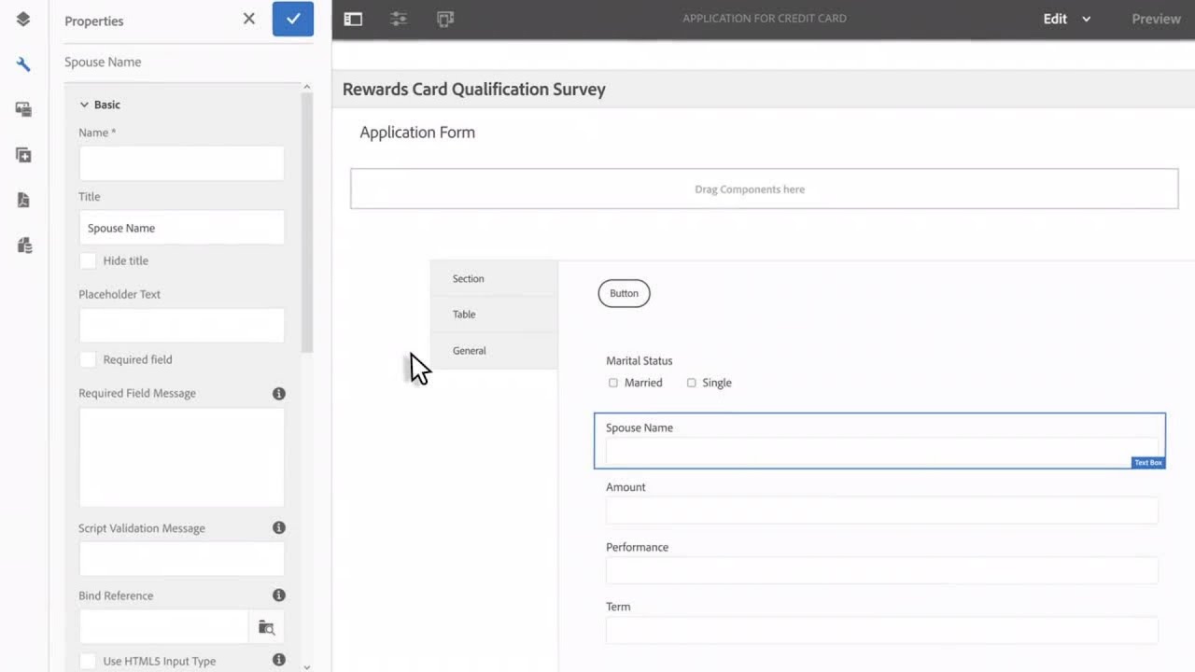Check the Required field checkbox
The image size is (1195, 672).
[88, 359]
